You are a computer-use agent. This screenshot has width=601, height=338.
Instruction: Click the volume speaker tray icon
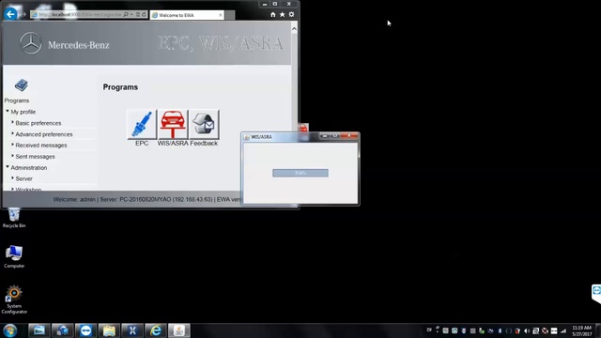527,330
